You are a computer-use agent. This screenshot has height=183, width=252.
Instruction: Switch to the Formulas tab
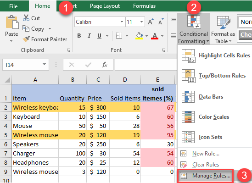coord(144,6)
